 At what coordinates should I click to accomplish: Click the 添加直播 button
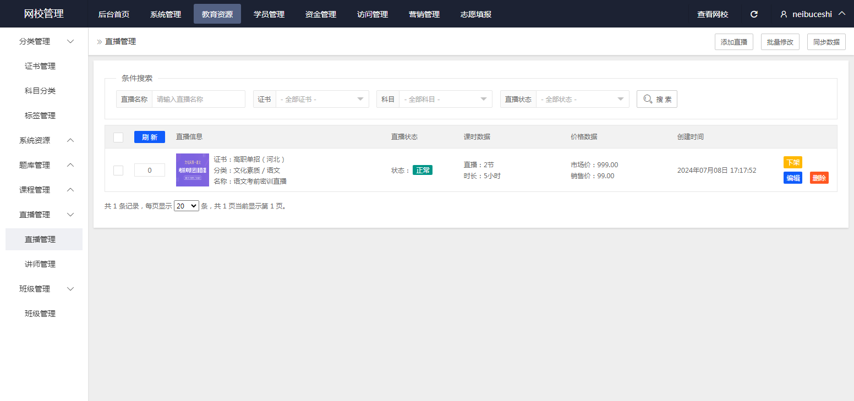[734, 42]
